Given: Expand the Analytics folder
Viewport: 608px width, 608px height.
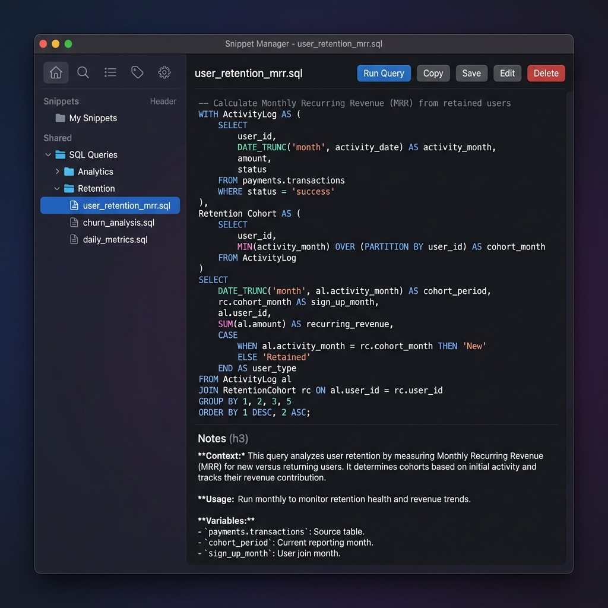Looking at the screenshot, I should pyautogui.click(x=57, y=172).
